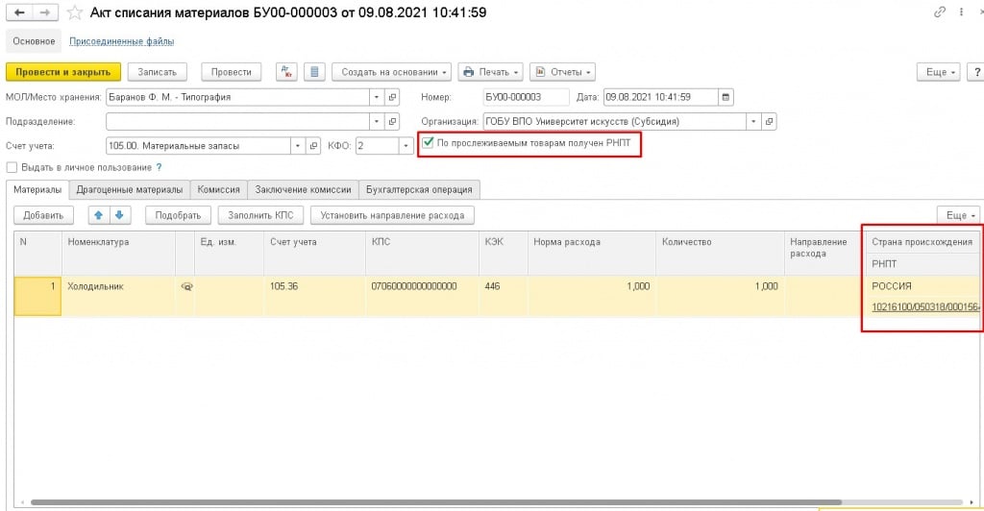Expand the Организация dropdown list
The image size is (984, 511).
pos(753,122)
